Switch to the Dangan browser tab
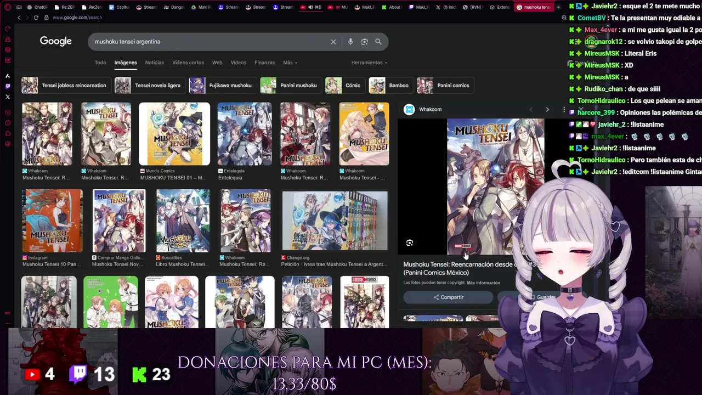This screenshot has height=395, width=702. [174, 7]
